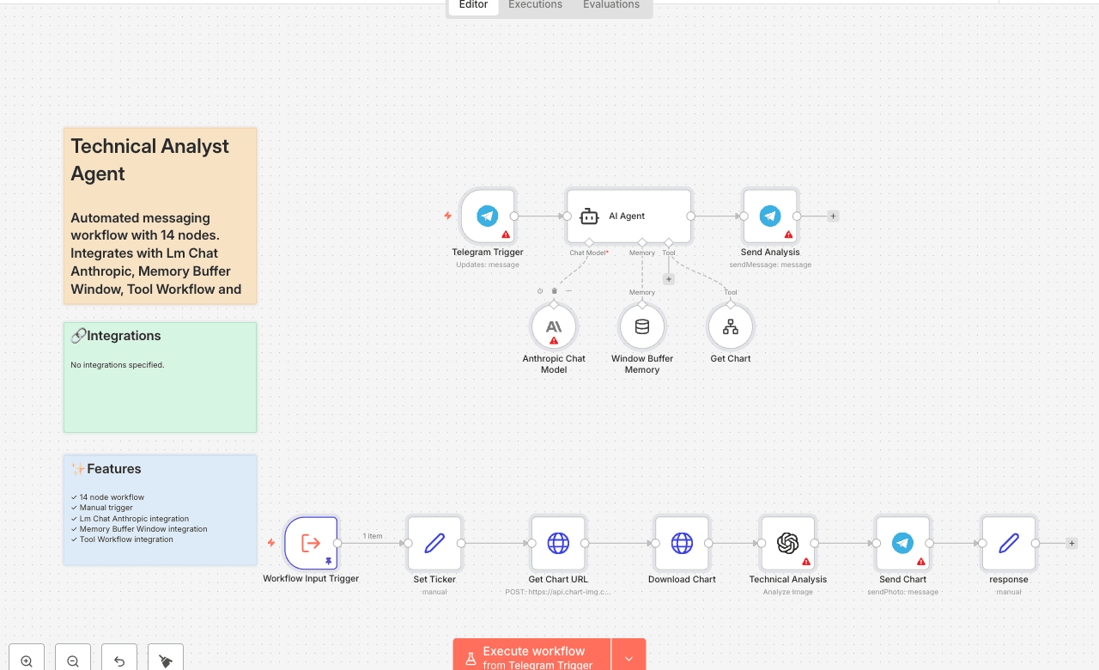Viewport: 1099px width, 670px height.
Task: Select the Get Chart tool node
Action: 731,327
